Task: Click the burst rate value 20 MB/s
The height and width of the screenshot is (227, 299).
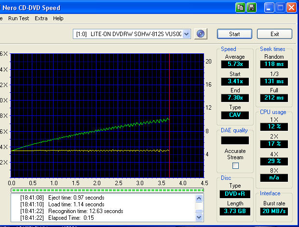Action: 274,211
